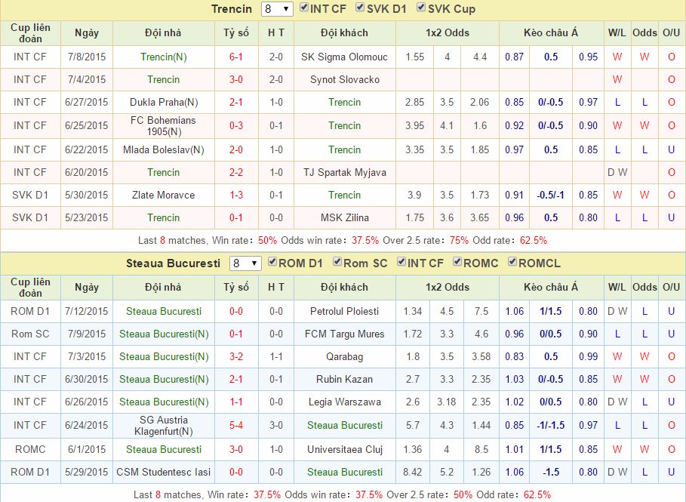Screen dimensions: 686x502
Task: Click the 3-2 score against Qarabag
Action: click(x=236, y=357)
